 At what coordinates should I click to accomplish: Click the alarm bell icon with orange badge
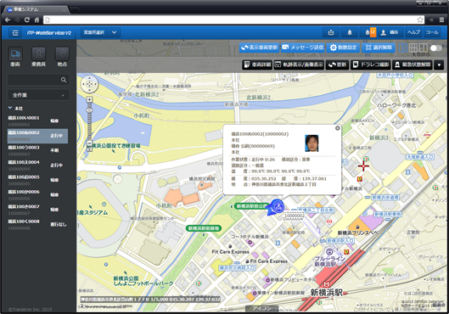tap(368, 32)
